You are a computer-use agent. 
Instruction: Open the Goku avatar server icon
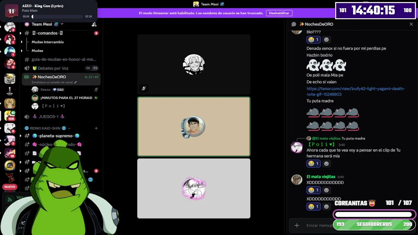[9, 103]
